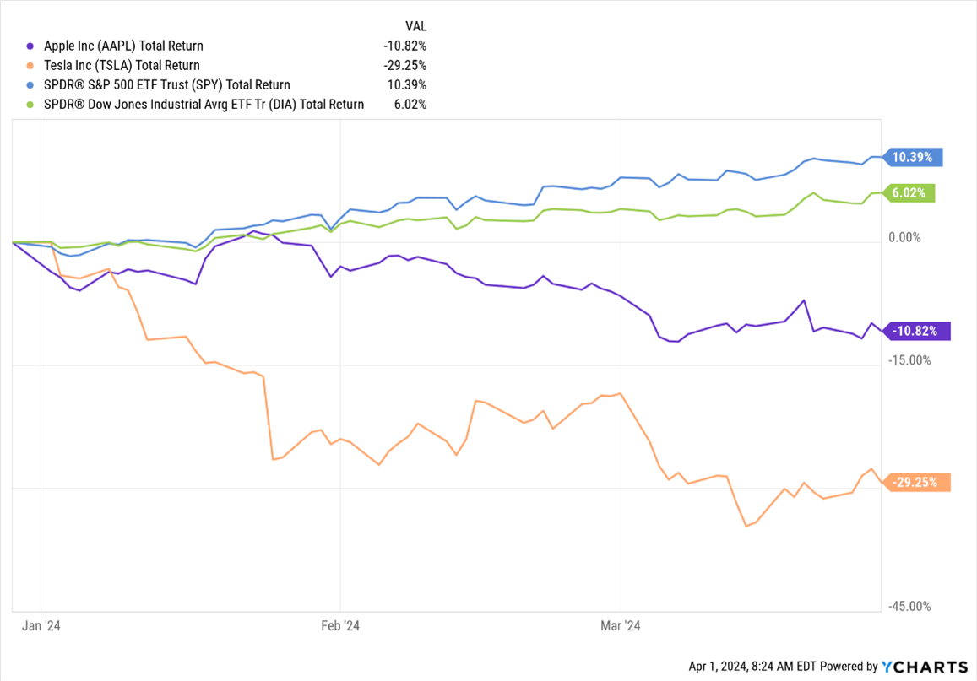Click the purple Apple legend dot
Viewport: 977px width, 681px height.
[31, 46]
